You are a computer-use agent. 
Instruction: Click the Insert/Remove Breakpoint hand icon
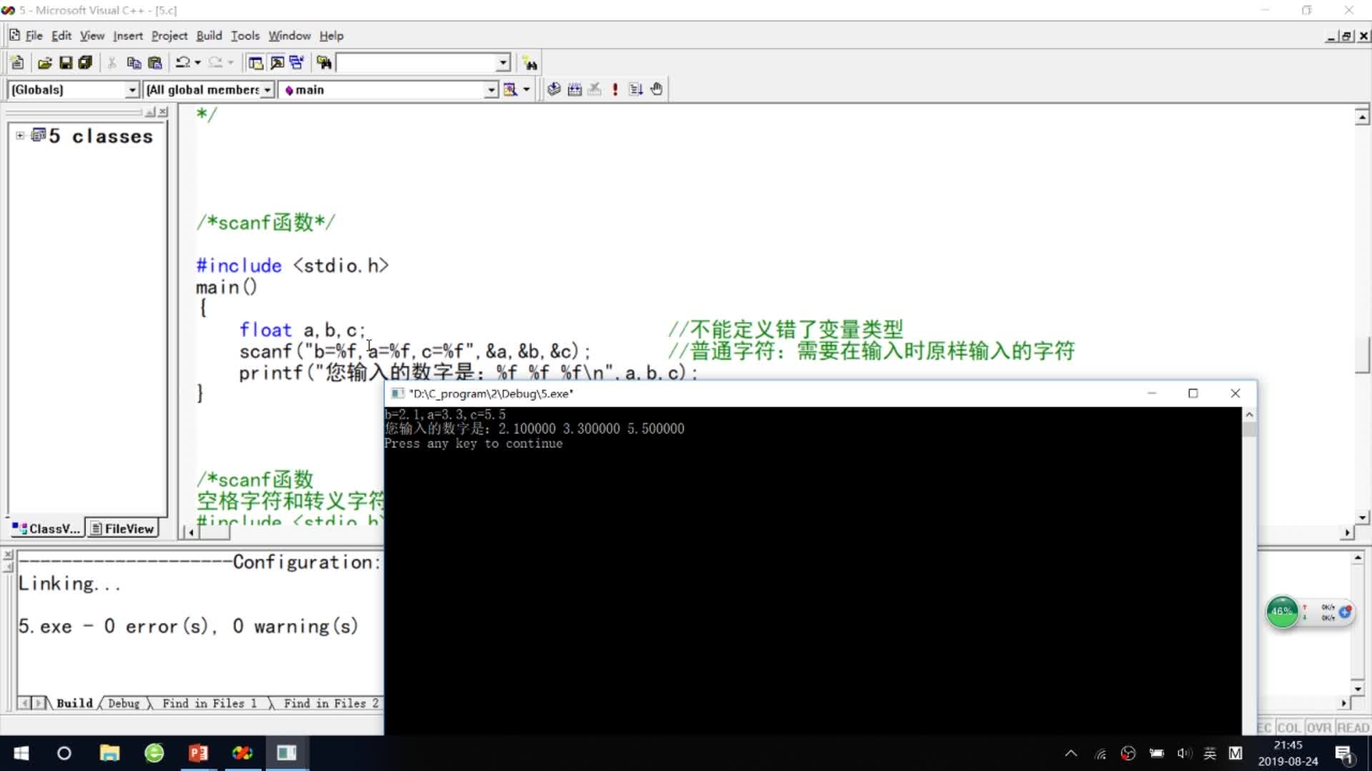pos(657,89)
